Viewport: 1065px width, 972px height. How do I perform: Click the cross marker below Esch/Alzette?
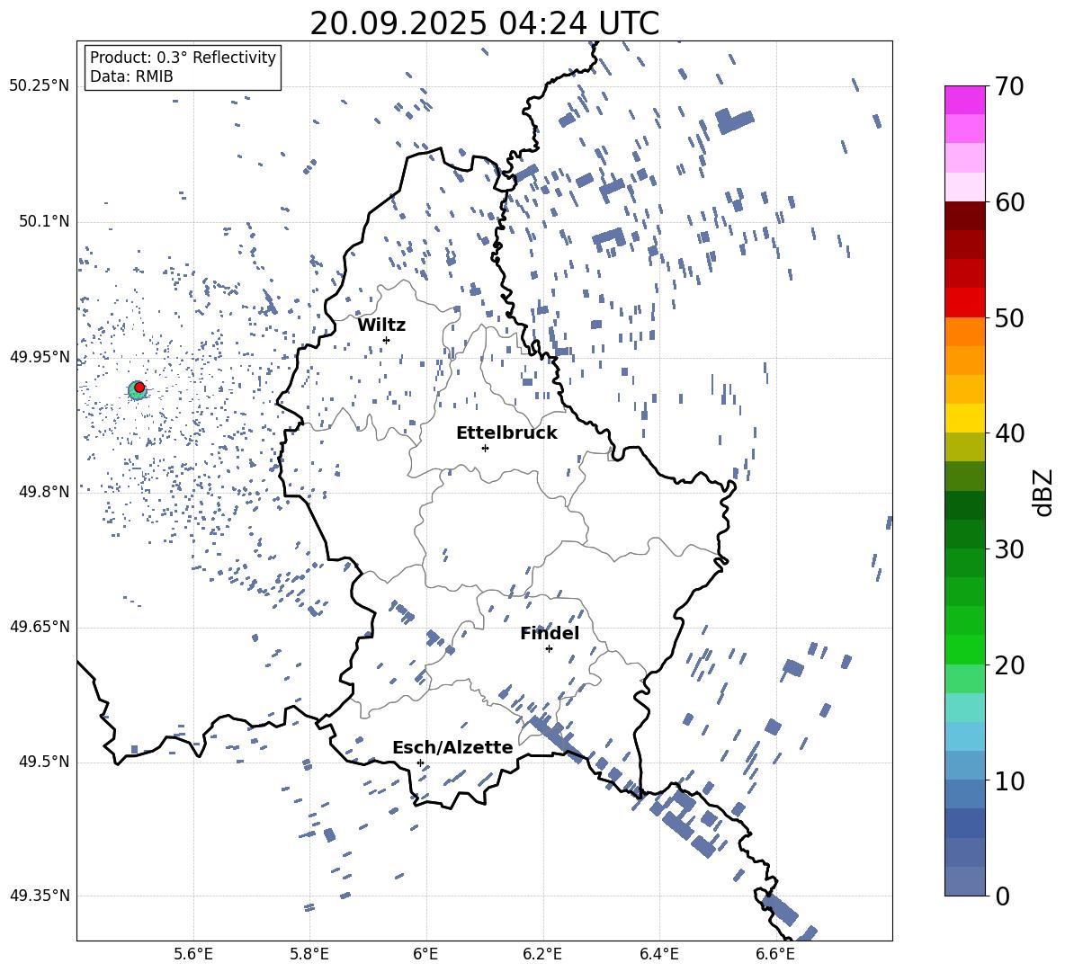(x=420, y=762)
